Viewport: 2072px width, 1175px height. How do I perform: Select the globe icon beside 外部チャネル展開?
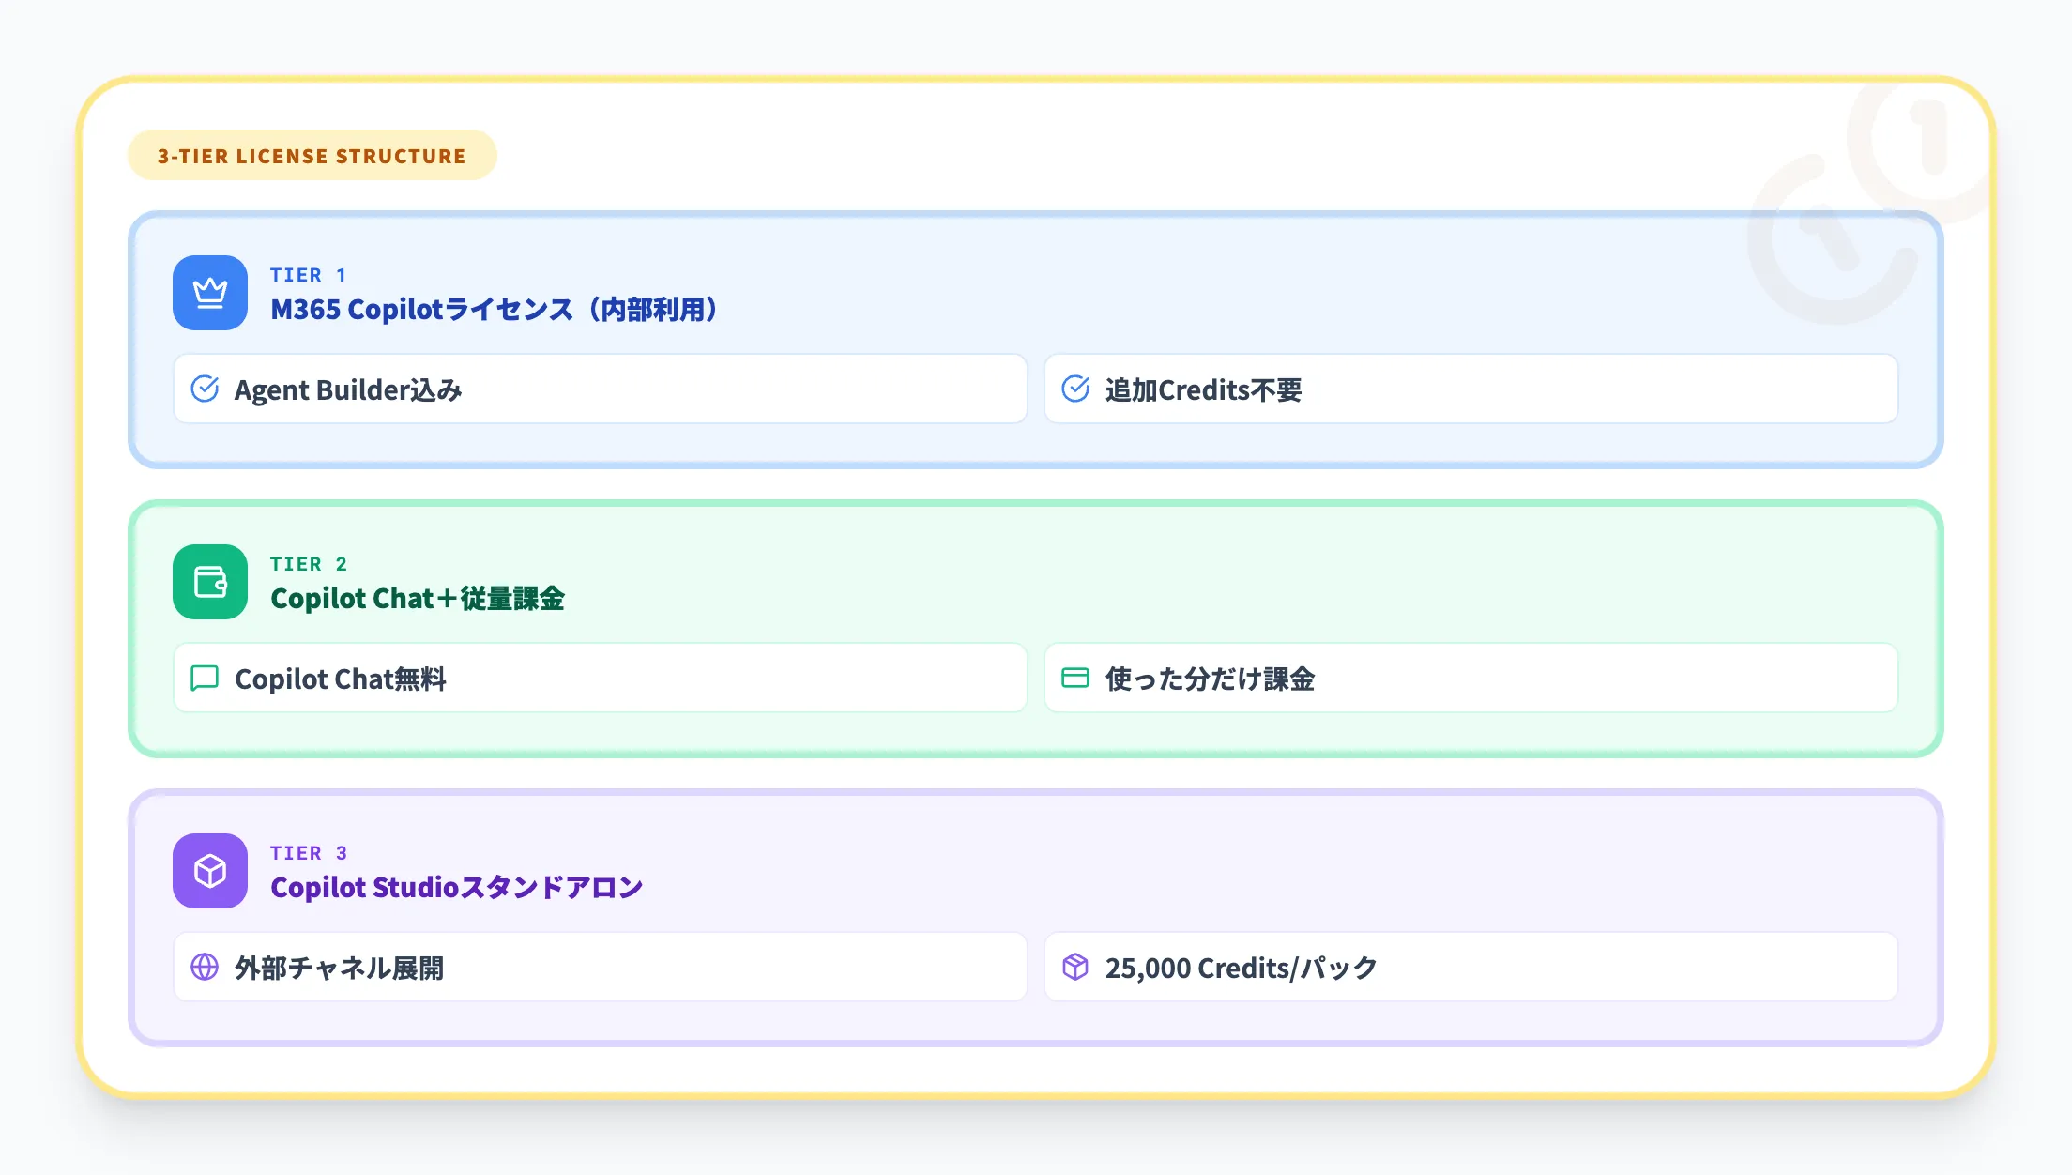tap(206, 967)
